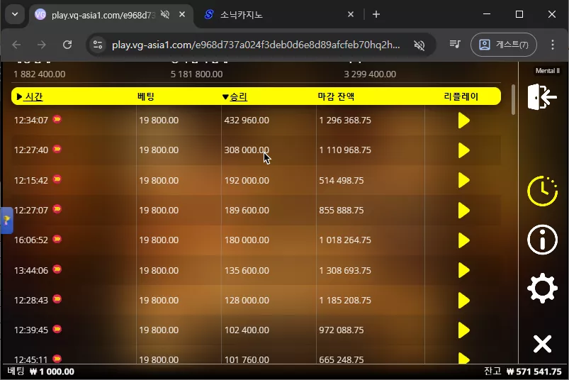Click the 189 600.00 win amount

click(x=247, y=211)
